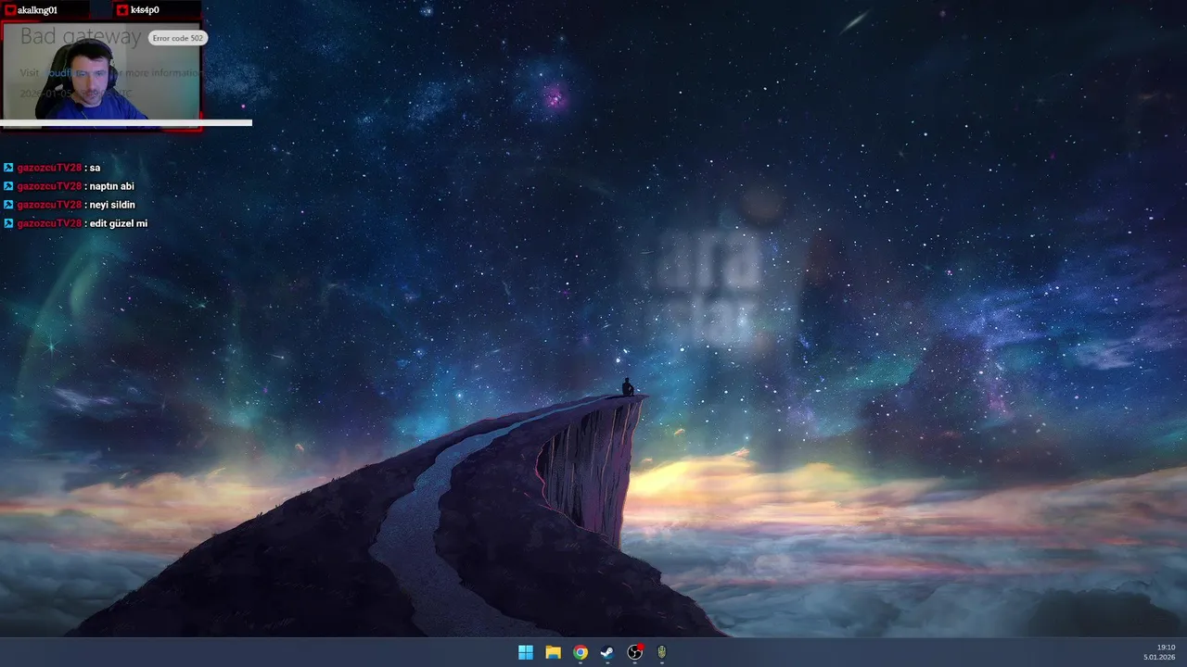
Task: Click the k4s4p0 overlay label
Action: pyautogui.click(x=145, y=10)
